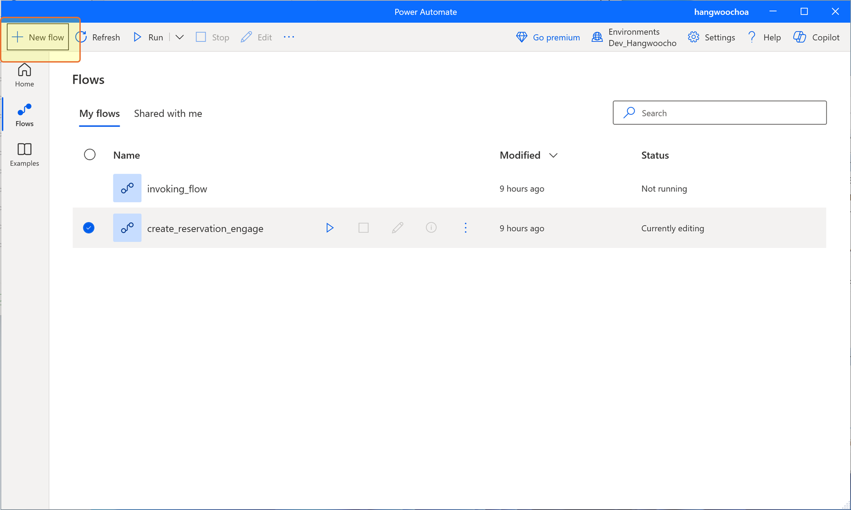
Task: Select Flows in the sidebar
Action: 24,115
